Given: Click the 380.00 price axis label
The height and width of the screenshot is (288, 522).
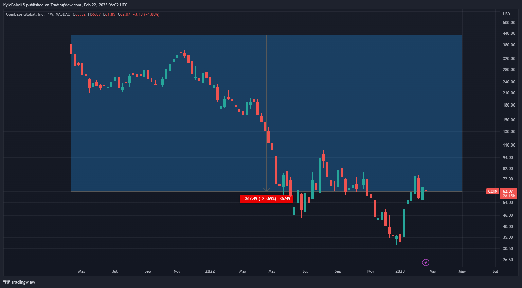Looking at the screenshot, I should click(509, 45).
